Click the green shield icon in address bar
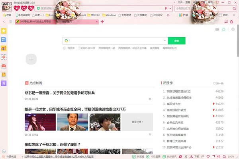 point(38,8)
